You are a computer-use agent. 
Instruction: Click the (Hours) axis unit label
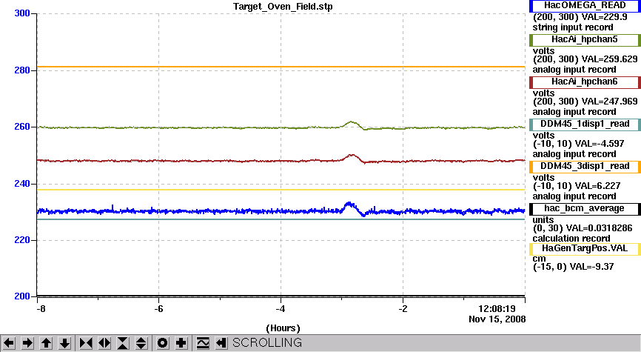click(x=283, y=328)
